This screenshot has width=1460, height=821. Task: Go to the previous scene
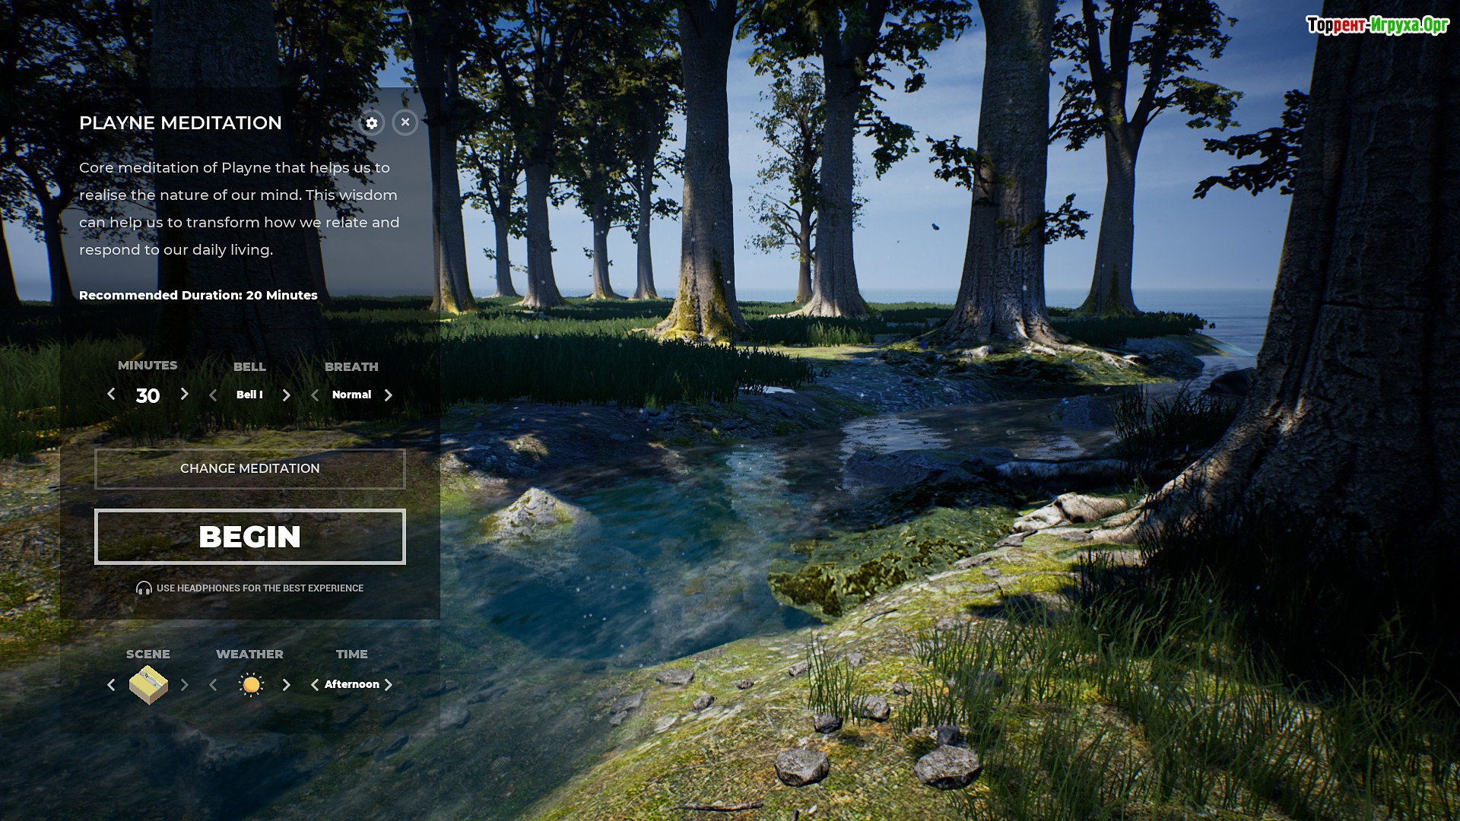111,685
